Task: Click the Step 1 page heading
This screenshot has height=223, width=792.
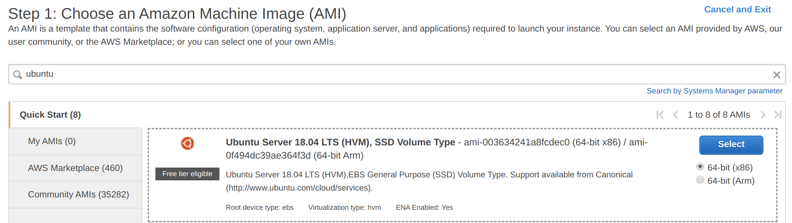Action: pyautogui.click(x=177, y=14)
